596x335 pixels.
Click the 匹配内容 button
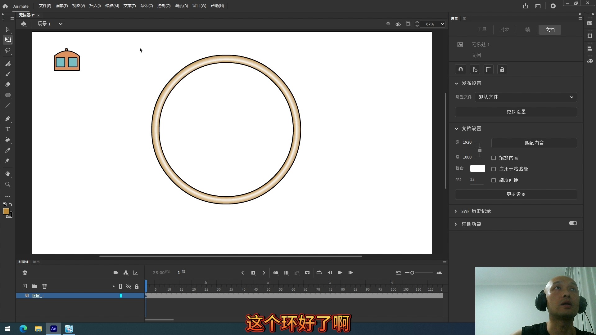(534, 143)
